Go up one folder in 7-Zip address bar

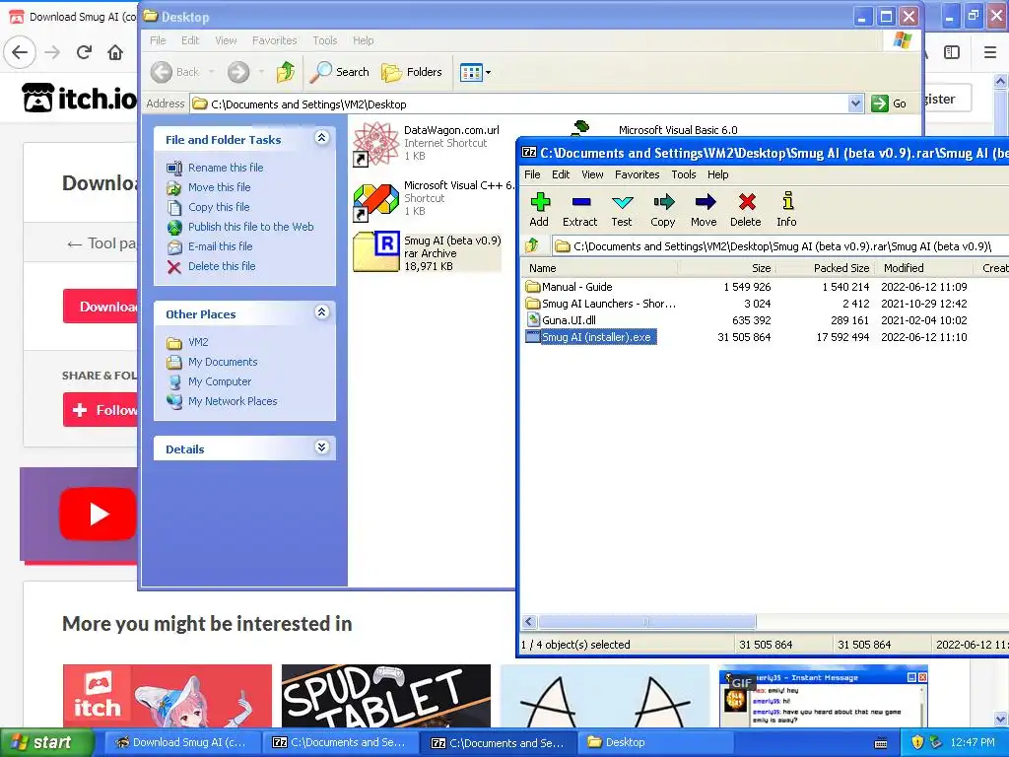click(x=532, y=245)
